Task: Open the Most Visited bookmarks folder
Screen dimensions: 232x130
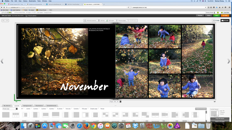Action: click(5, 10)
